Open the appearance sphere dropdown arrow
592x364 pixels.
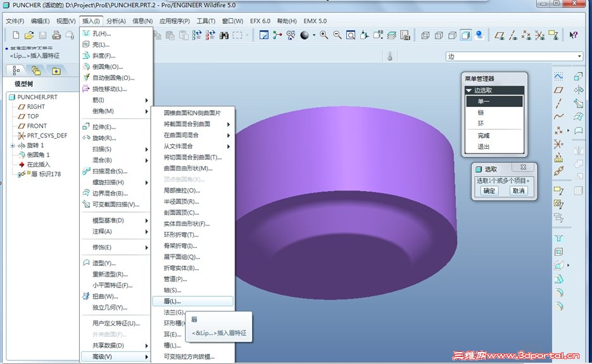(x=314, y=35)
